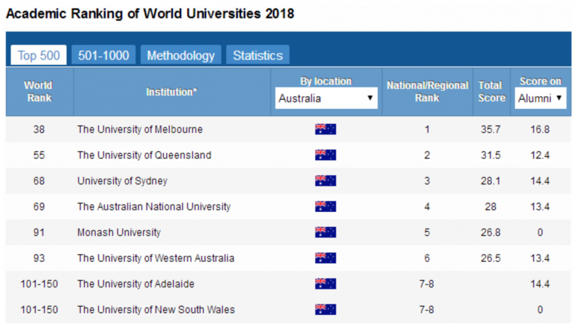
Task: Click the alumni score 13.4 for Australian National University
Action: click(x=540, y=207)
